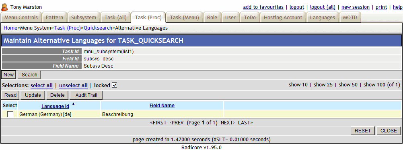Show 100 rows per page

(375, 84)
